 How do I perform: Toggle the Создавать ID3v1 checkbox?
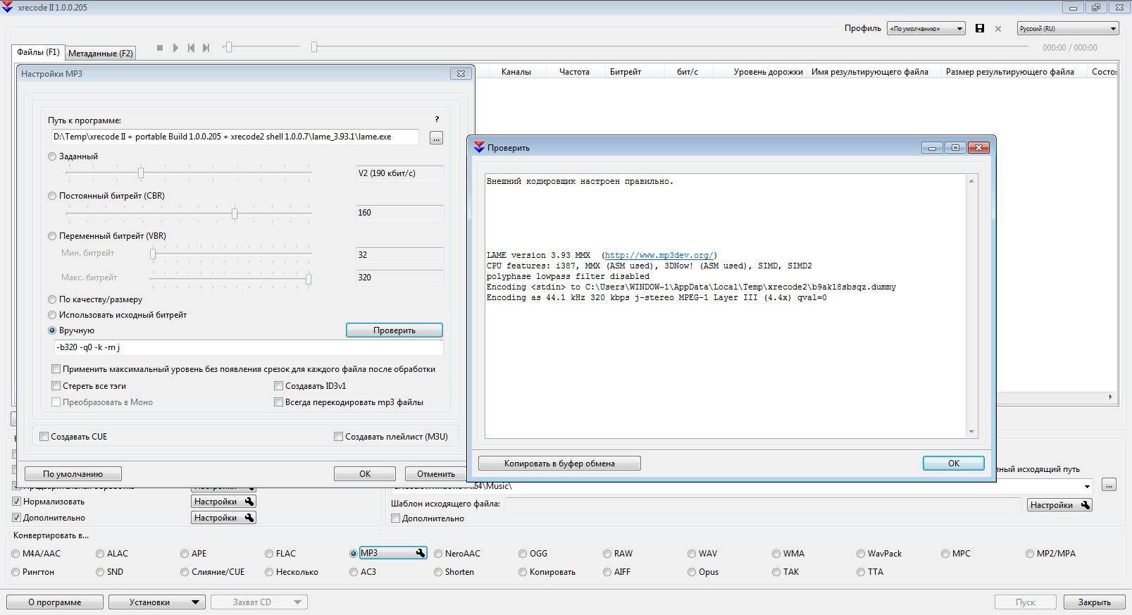278,386
